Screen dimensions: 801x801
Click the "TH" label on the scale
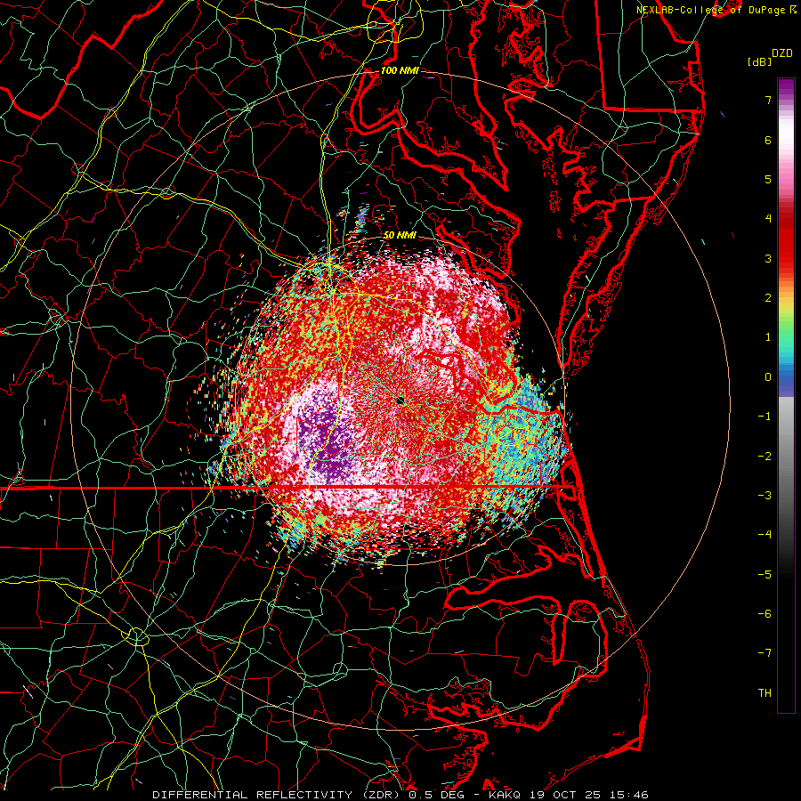(765, 693)
